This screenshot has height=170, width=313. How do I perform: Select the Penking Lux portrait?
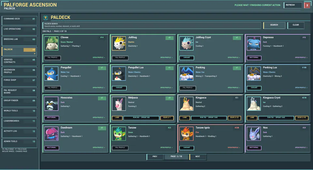pos(254,73)
